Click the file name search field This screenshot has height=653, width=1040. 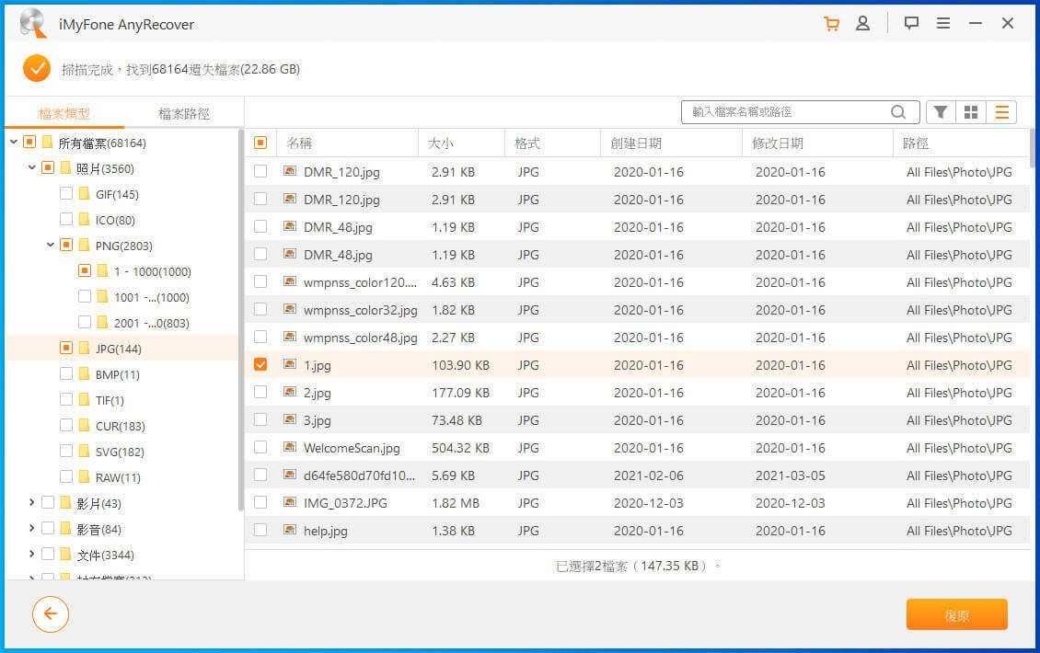(787, 112)
